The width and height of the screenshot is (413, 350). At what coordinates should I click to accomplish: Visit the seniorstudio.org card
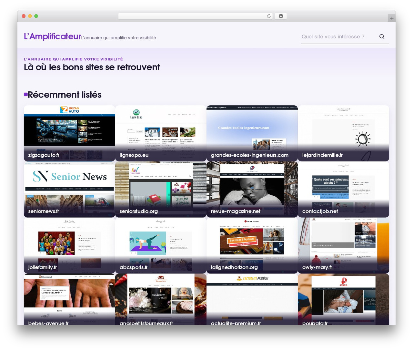click(161, 190)
